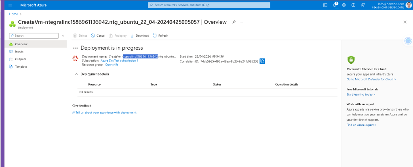
Task: Open the Openshift resource group link
Action: [112, 65]
